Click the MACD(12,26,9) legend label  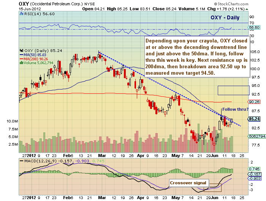pos(40,161)
